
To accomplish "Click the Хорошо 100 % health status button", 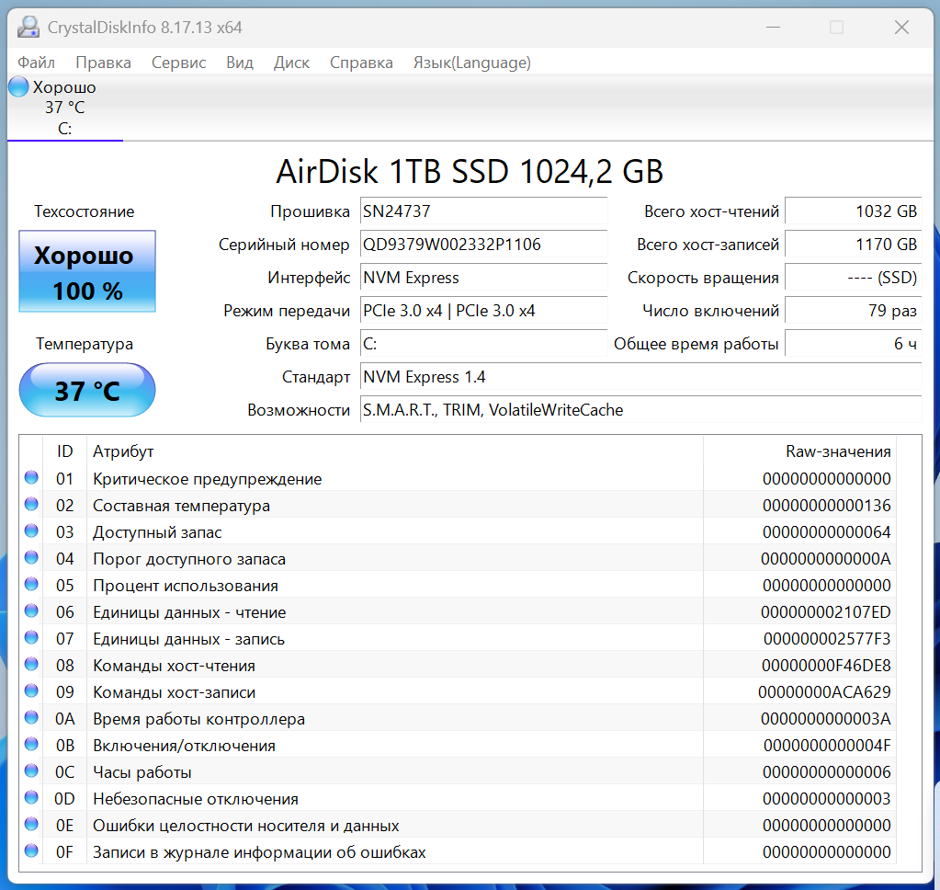I will [87, 271].
